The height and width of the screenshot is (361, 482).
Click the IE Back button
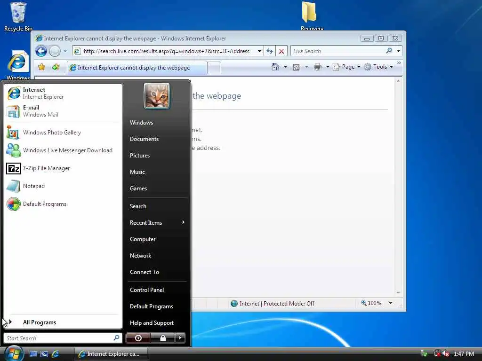pyautogui.click(x=41, y=51)
